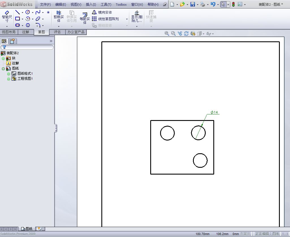Open Line tool dropdown arrow
290x237 pixels.
pos(22,12)
